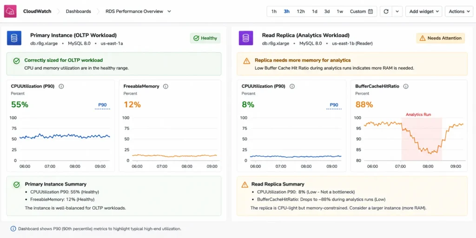
Task: Select the 1w time range
Action: (x=340, y=11)
